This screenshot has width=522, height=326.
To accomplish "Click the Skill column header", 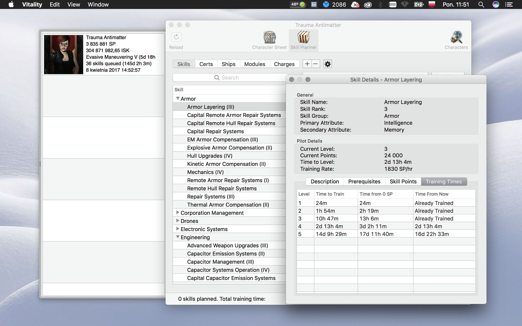I will point(229,89).
